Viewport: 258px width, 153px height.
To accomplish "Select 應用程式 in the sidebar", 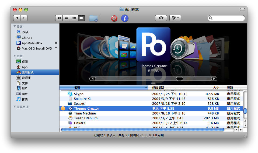I will click(x=35, y=72).
